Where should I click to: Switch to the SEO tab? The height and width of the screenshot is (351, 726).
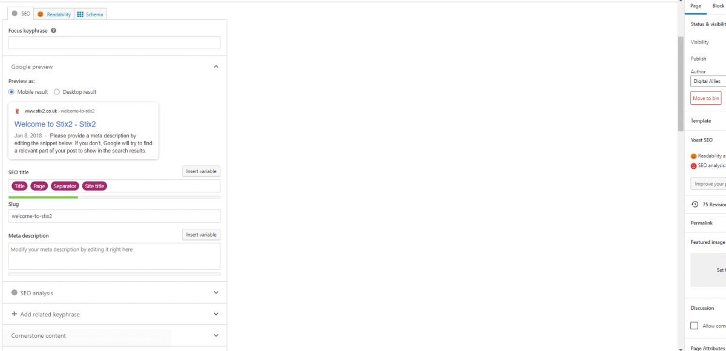(x=21, y=14)
